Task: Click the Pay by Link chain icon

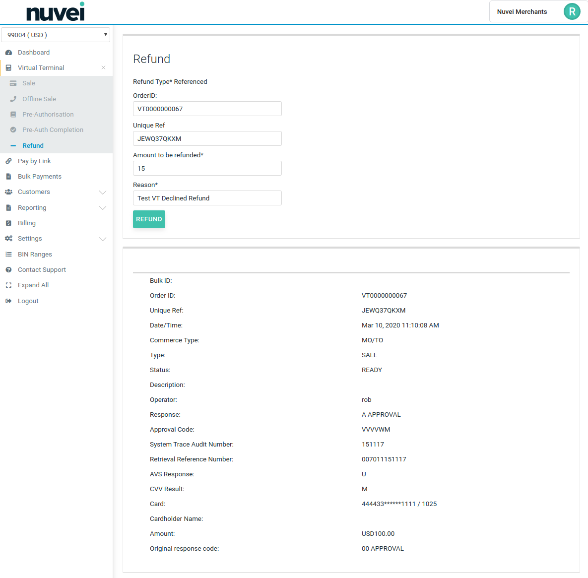Action: pyautogui.click(x=8, y=161)
